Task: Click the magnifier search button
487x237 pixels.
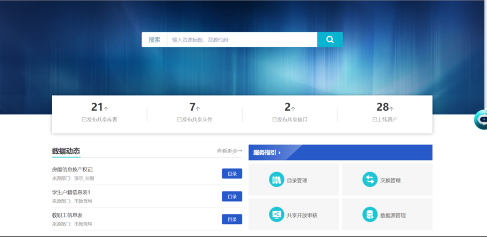Action: [330, 40]
